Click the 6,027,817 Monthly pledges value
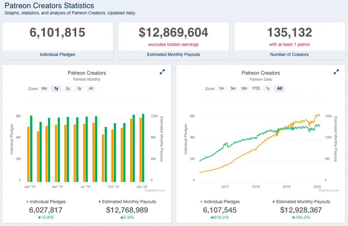 click(x=46, y=210)
